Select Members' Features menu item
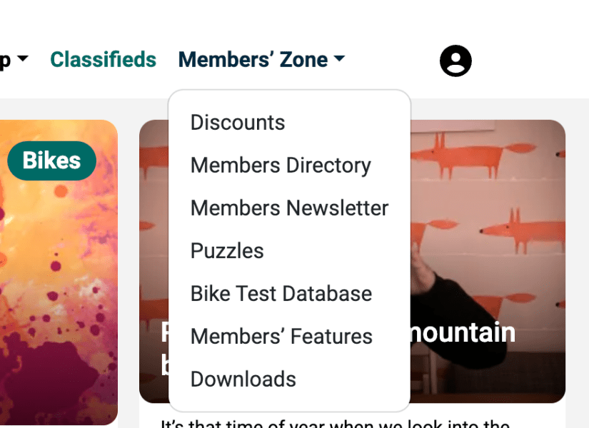The height and width of the screenshot is (428, 589). 281,337
